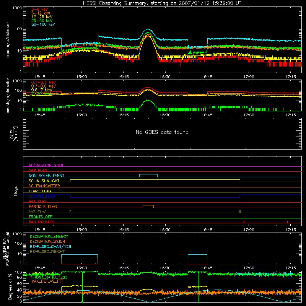Click the second panel counts/s/detector axis title
Viewport: 306px width, 306px height.
[8, 95]
